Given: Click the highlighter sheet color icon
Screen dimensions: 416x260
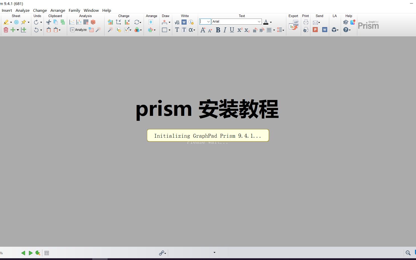Looking at the screenshot, I should click(x=6, y=22).
